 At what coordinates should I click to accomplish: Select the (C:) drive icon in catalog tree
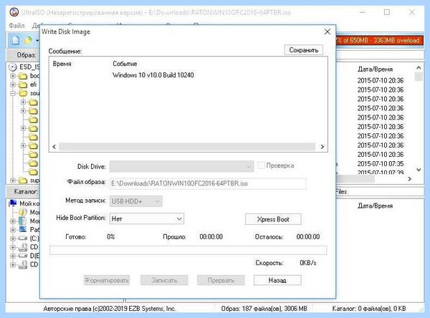pyautogui.click(x=23, y=238)
